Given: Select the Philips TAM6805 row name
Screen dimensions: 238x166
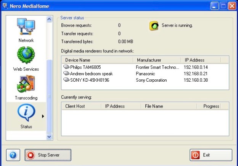Looking at the screenshot, I should (x=85, y=67).
